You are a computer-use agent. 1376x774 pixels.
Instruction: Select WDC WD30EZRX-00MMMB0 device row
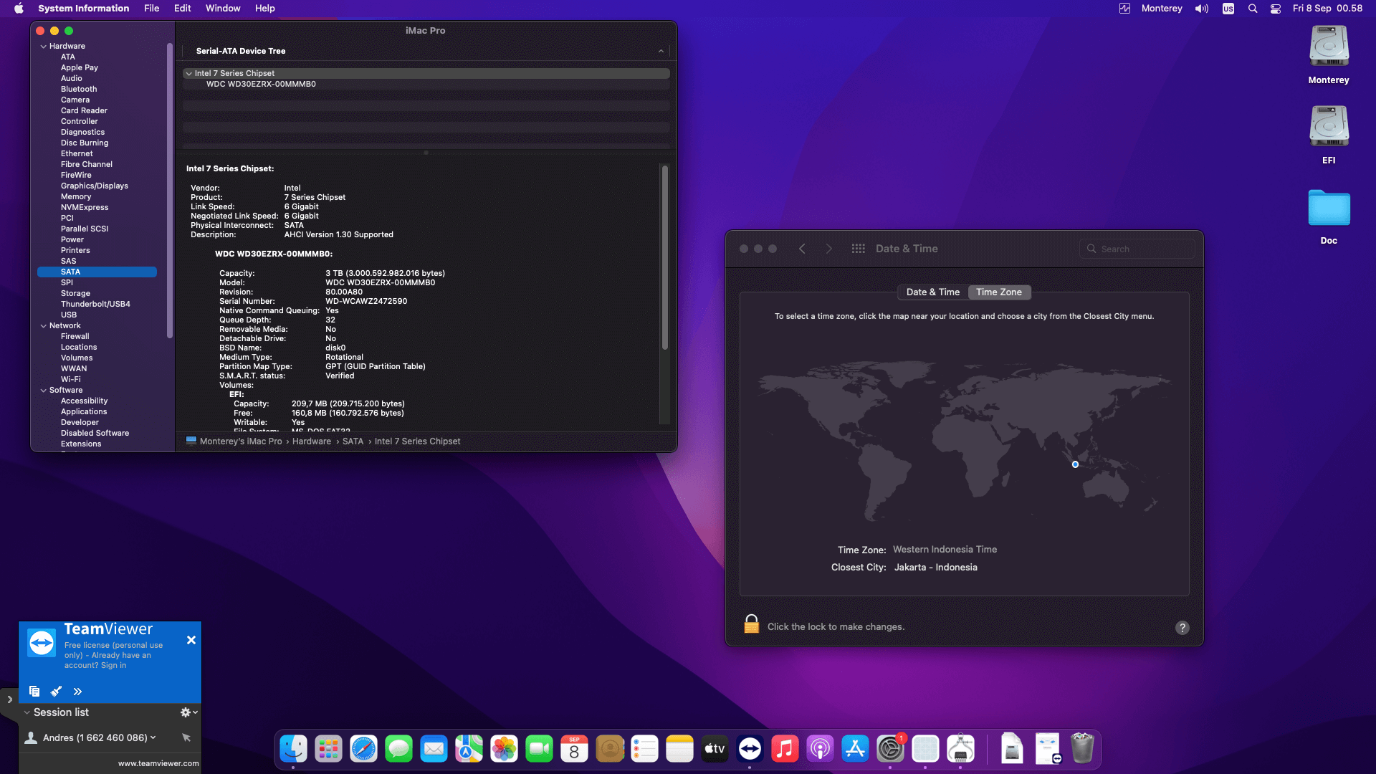[x=426, y=84]
